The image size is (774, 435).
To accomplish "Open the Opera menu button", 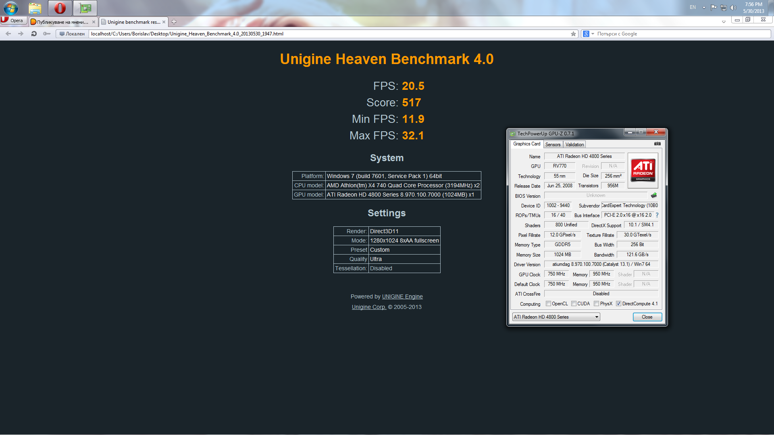I will coord(14,21).
